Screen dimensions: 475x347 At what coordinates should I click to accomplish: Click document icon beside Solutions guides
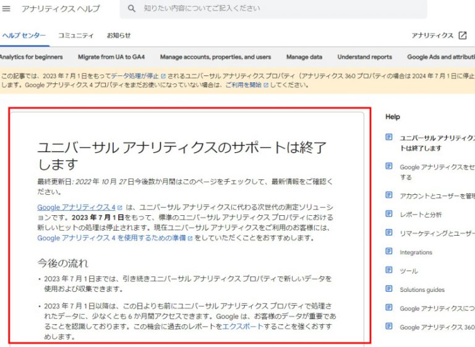(x=389, y=288)
